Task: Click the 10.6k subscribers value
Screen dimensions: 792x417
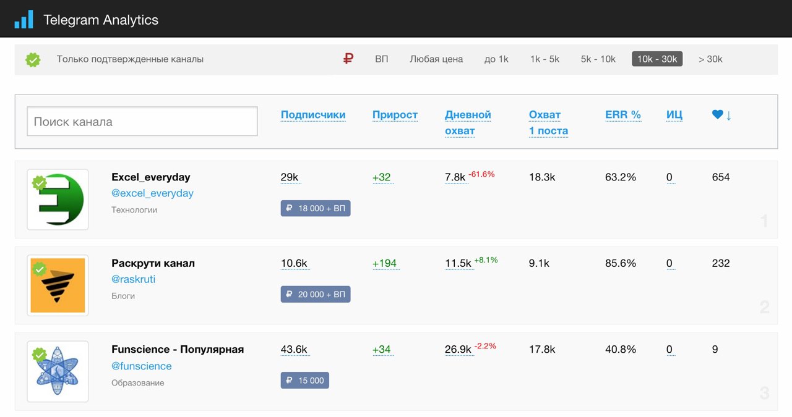Action: click(294, 263)
